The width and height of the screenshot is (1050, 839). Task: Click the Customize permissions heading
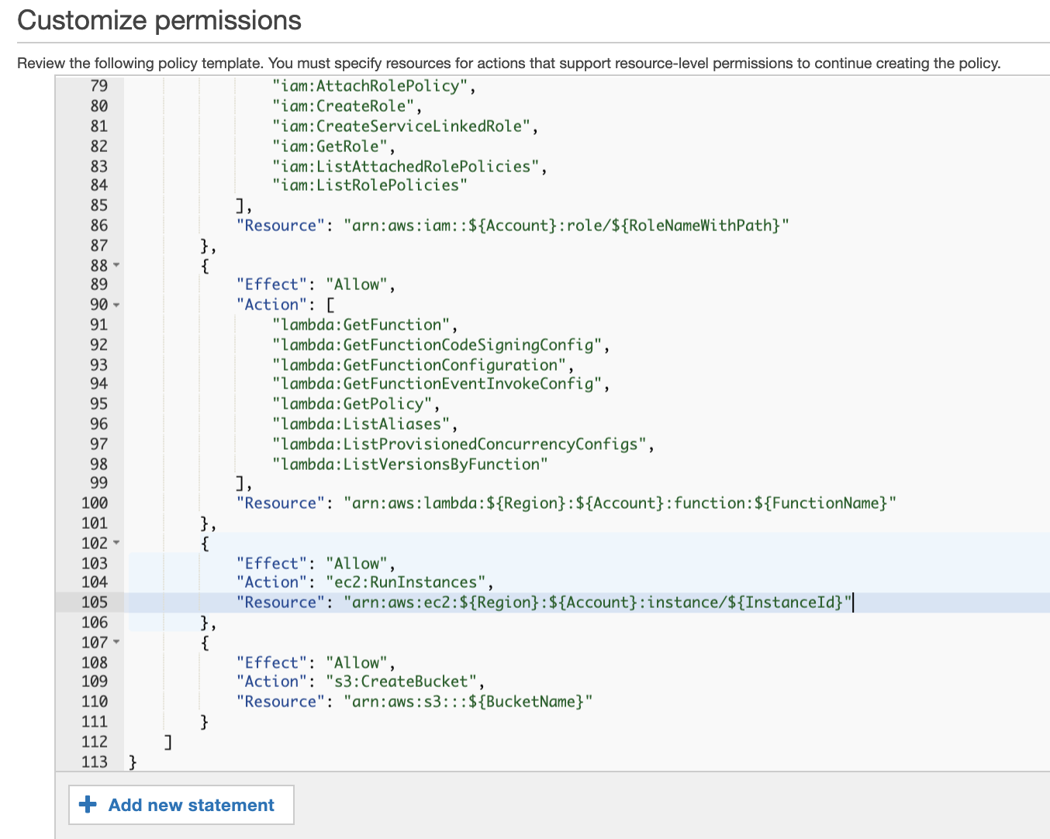coord(159,20)
